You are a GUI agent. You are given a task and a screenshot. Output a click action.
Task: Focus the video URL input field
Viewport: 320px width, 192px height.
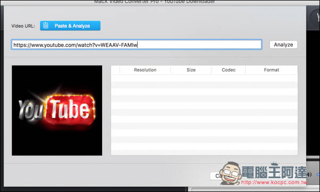[x=137, y=45]
